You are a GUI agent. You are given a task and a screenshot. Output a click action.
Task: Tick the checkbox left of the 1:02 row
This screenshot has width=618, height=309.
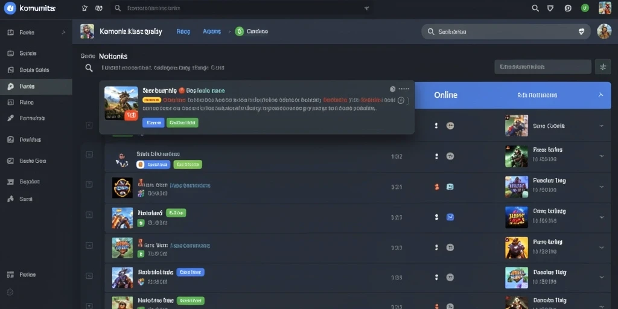(x=89, y=154)
